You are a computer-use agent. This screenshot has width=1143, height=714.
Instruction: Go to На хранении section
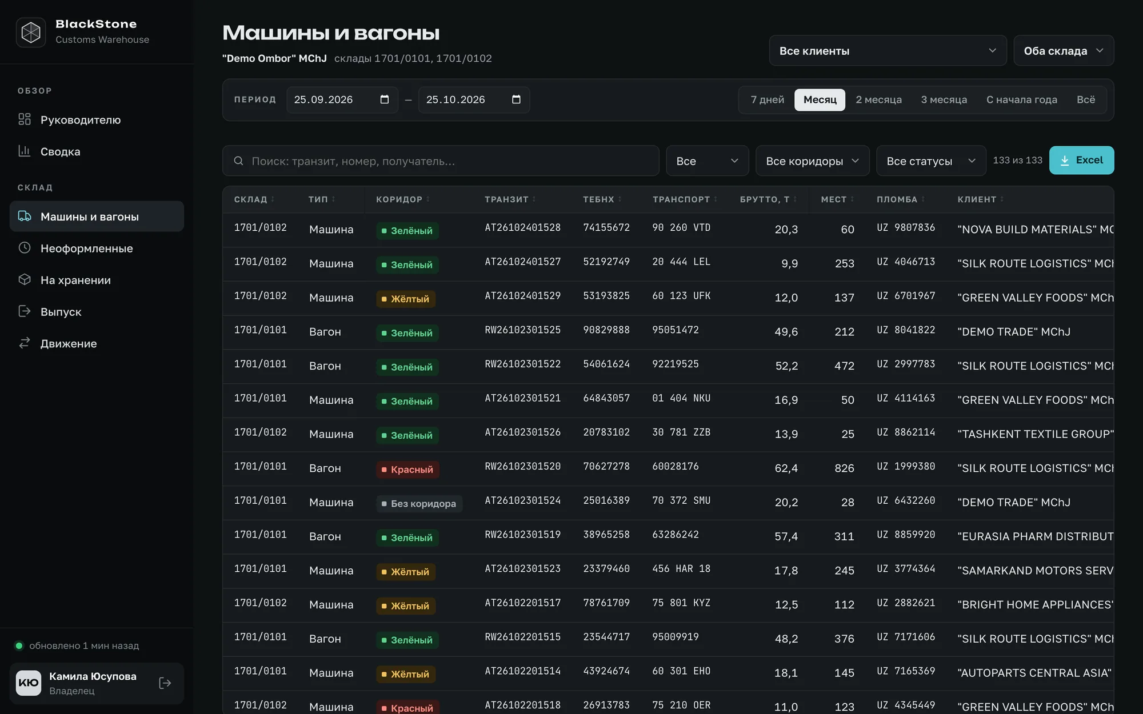click(97, 280)
